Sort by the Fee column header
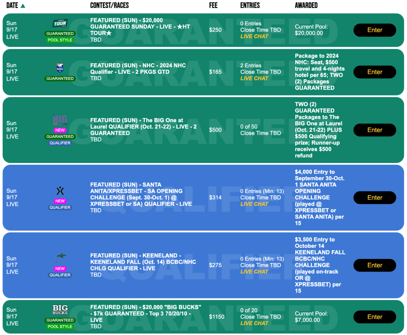407x335 pixels. (213, 6)
